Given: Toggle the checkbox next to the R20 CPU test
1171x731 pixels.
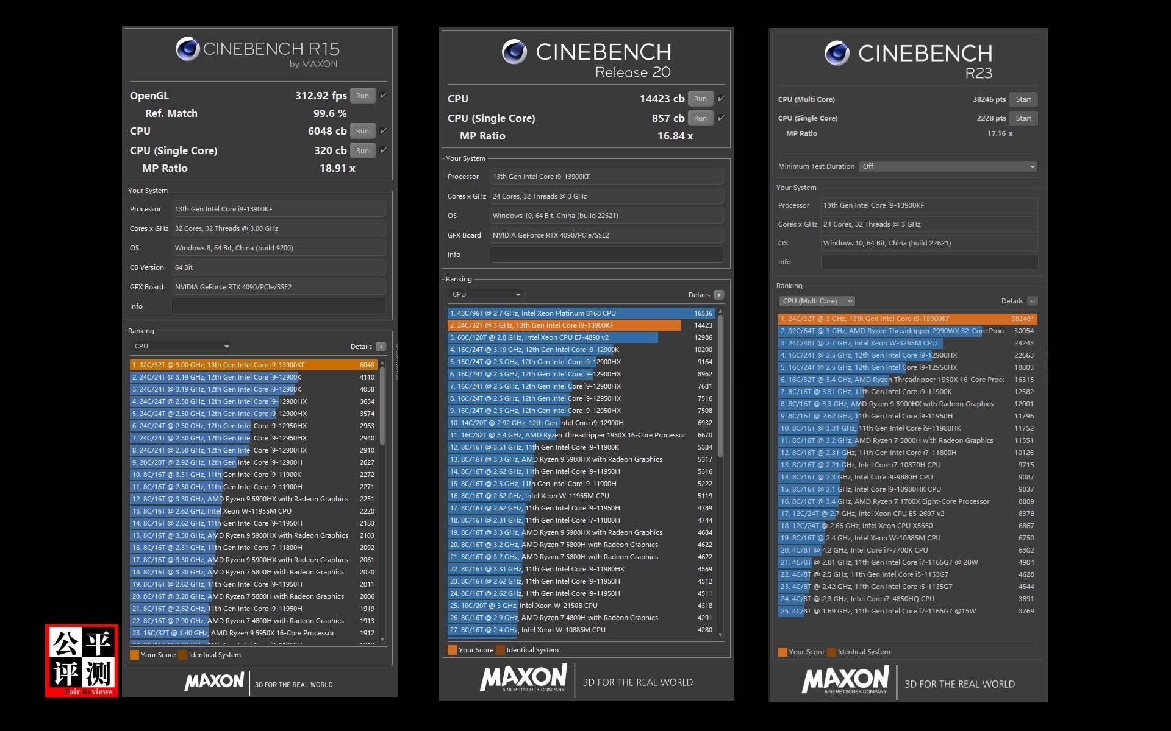Looking at the screenshot, I should click(722, 99).
